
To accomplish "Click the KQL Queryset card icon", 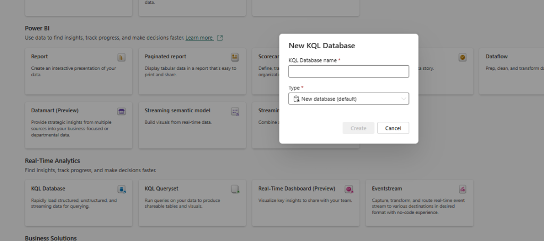I will (x=235, y=189).
